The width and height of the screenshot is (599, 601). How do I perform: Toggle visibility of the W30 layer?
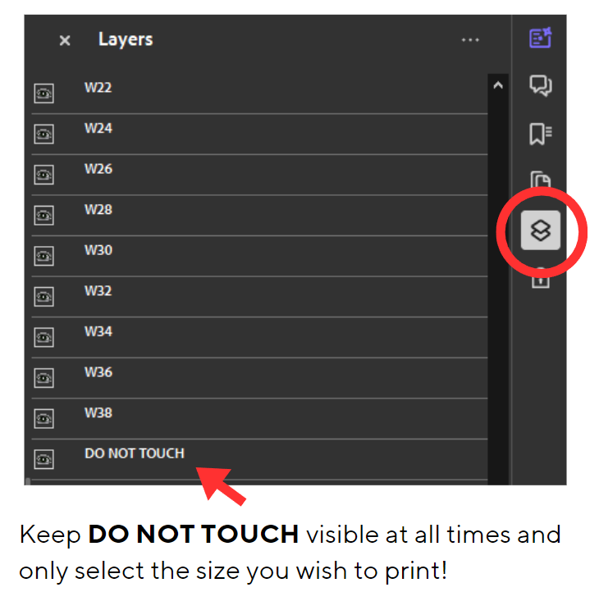pos(43,256)
